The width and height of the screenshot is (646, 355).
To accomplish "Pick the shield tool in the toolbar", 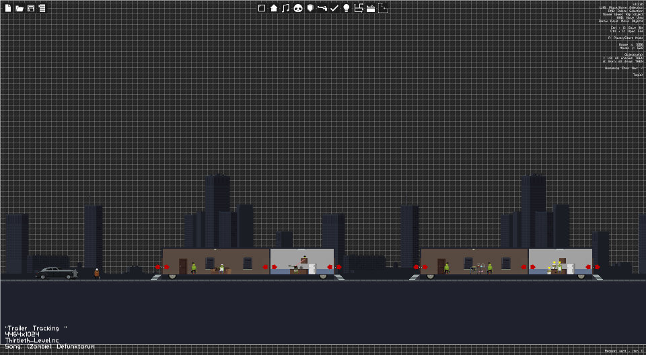I will [x=310, y=8].
